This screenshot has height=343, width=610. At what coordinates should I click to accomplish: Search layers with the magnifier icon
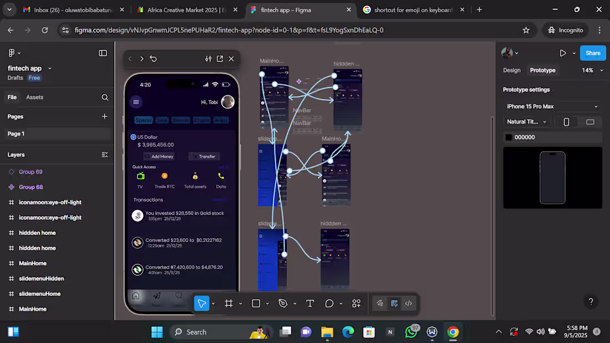105,97
